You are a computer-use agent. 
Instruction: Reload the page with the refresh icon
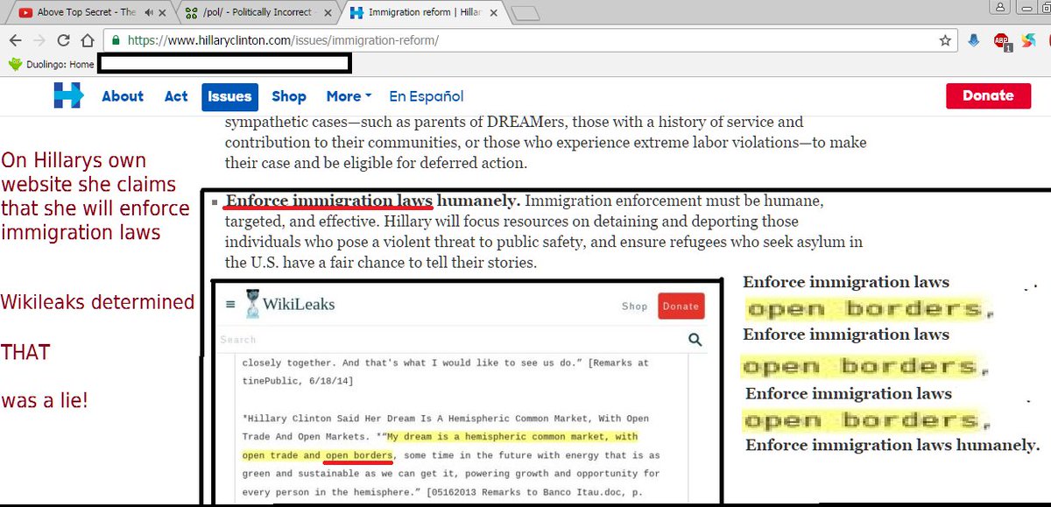[x=64, y=40]
